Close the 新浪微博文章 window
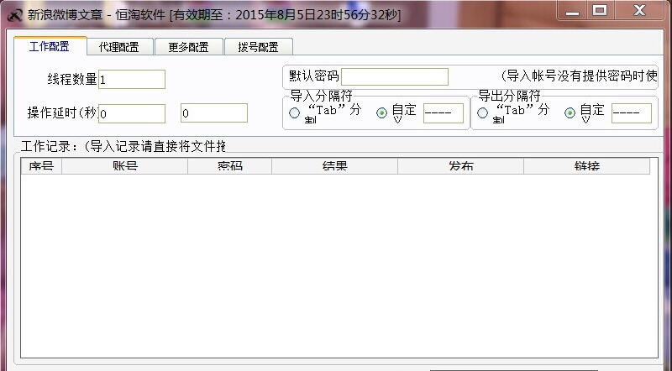The image size is (672, 371). pos(639,11)
